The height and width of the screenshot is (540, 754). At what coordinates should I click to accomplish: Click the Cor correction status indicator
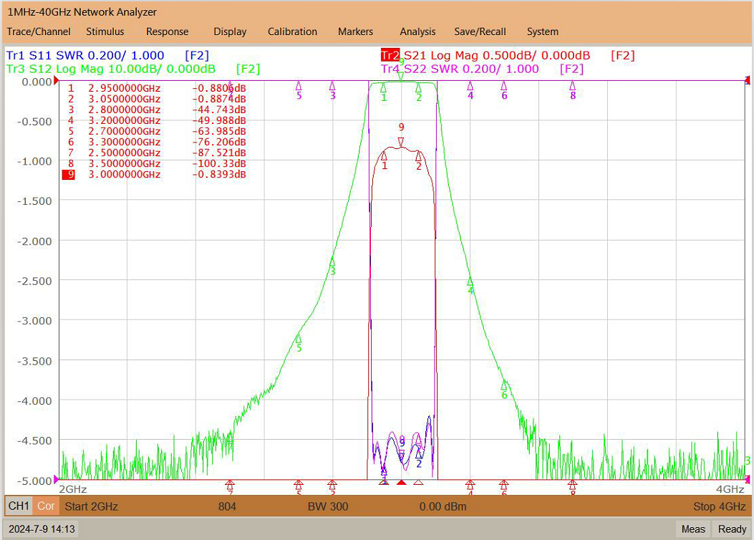coord(46,506)
